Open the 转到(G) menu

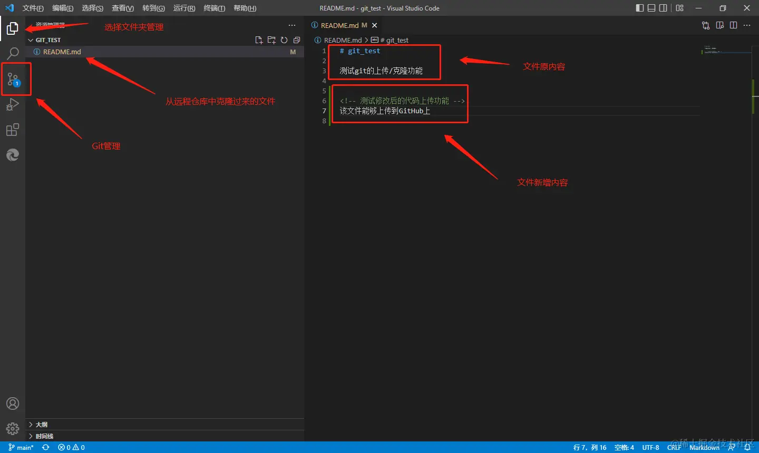pyautogui.click(x=153, y=8)
